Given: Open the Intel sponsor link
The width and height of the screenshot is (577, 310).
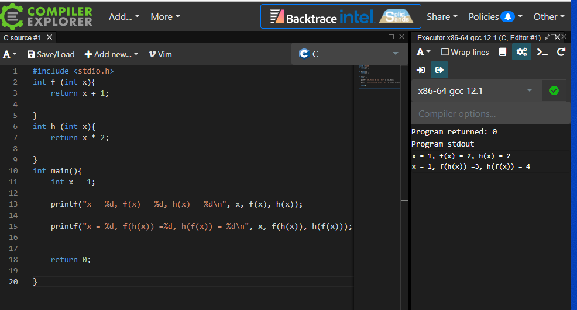Looking at the screenshot, I should tap(356, 16).
